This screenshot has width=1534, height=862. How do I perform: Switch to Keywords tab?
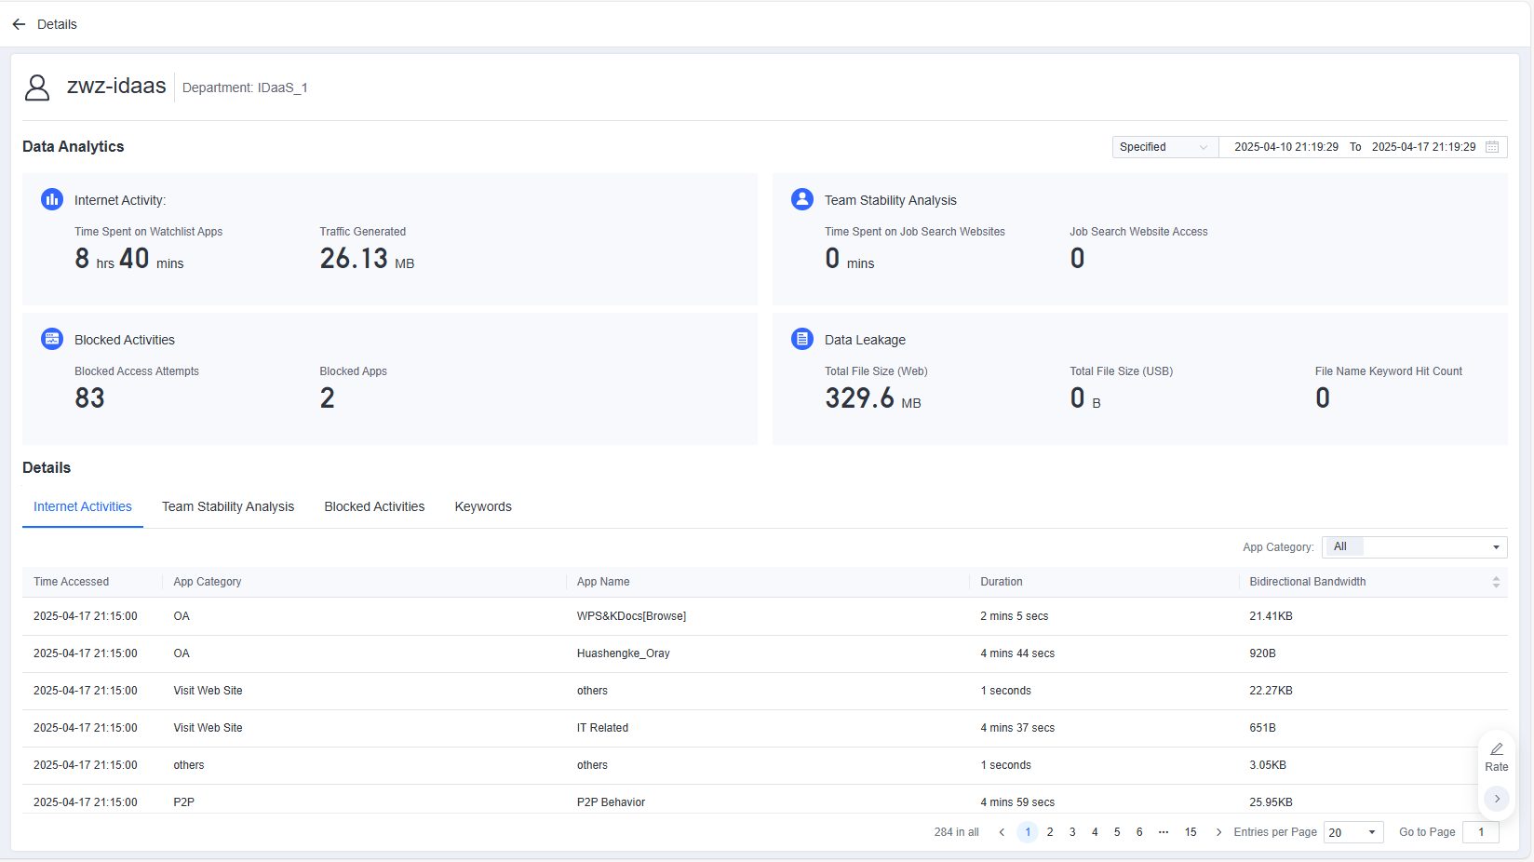(x=483, y=506)
